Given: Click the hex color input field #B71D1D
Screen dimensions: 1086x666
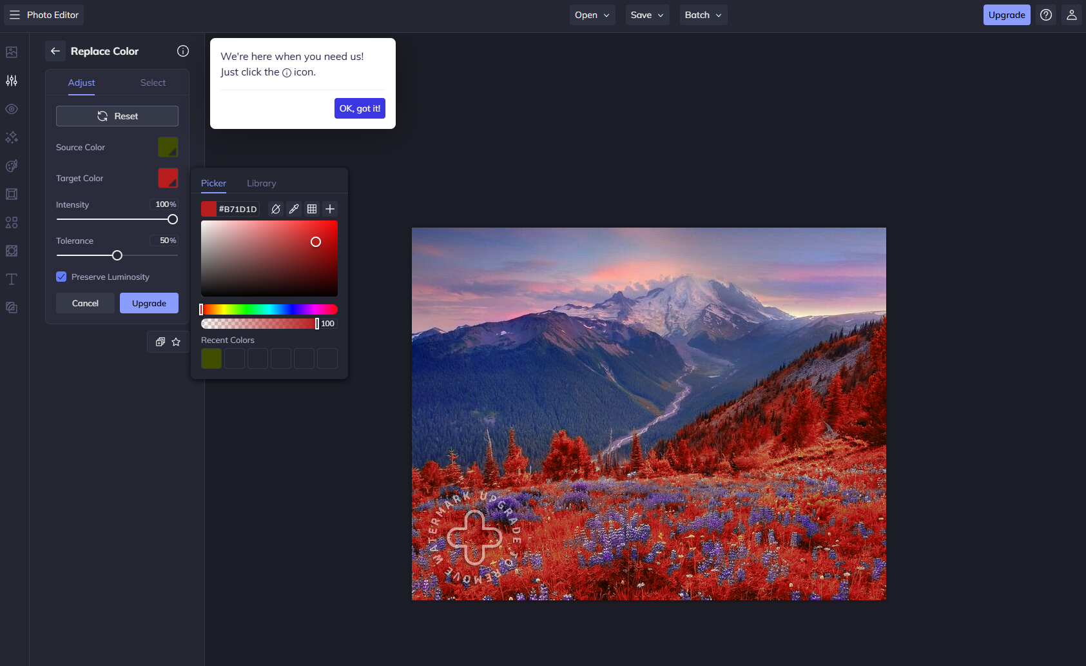Looking at the screenshot, I should [238, 209].
